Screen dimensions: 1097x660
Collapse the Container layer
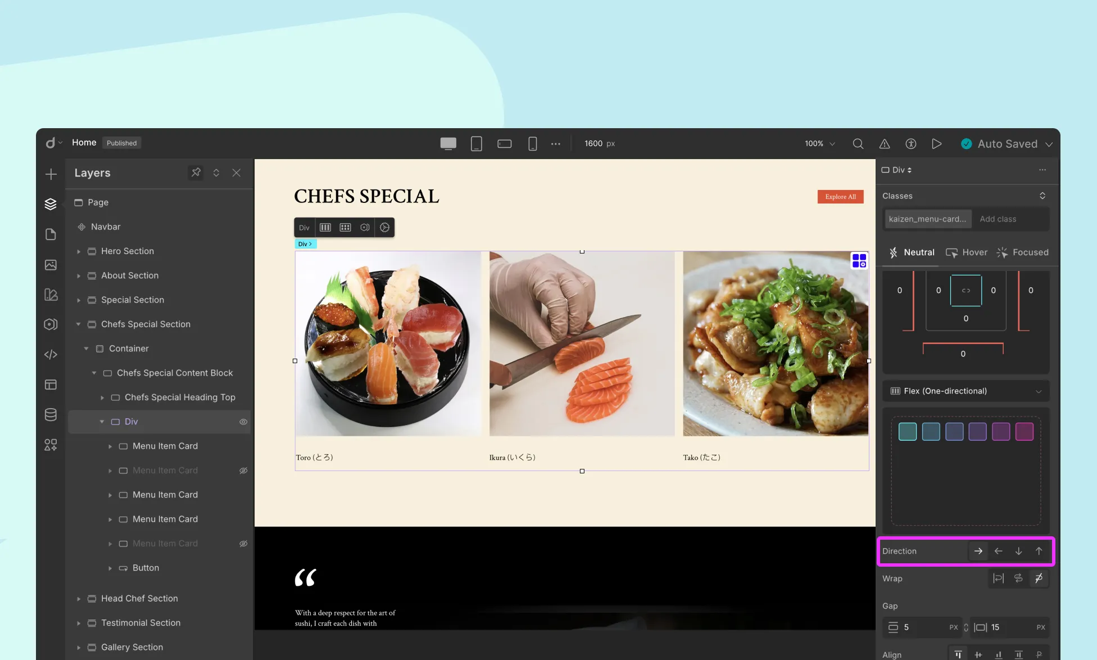(x=87, y=349)
